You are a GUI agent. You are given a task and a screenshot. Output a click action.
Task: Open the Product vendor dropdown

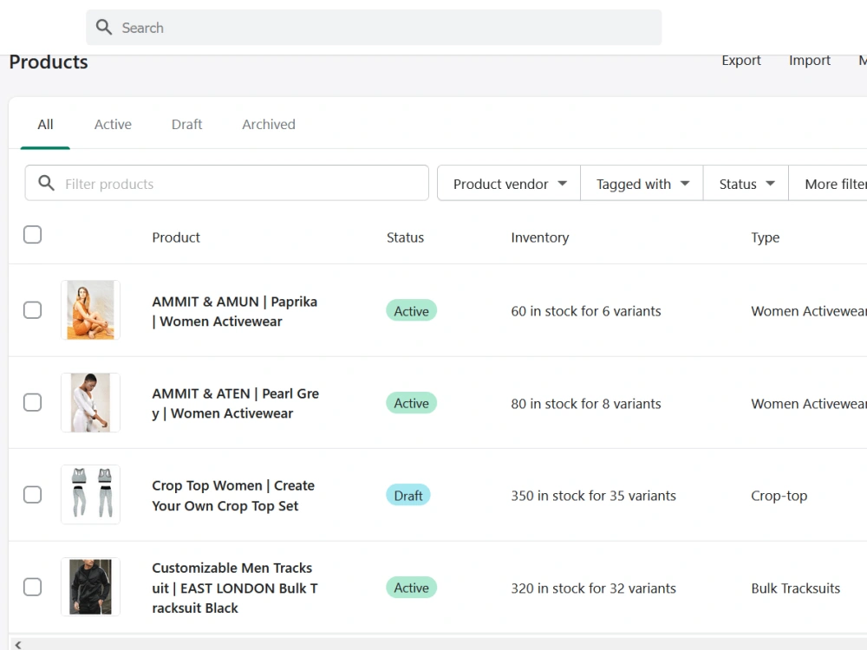(508, 183)
